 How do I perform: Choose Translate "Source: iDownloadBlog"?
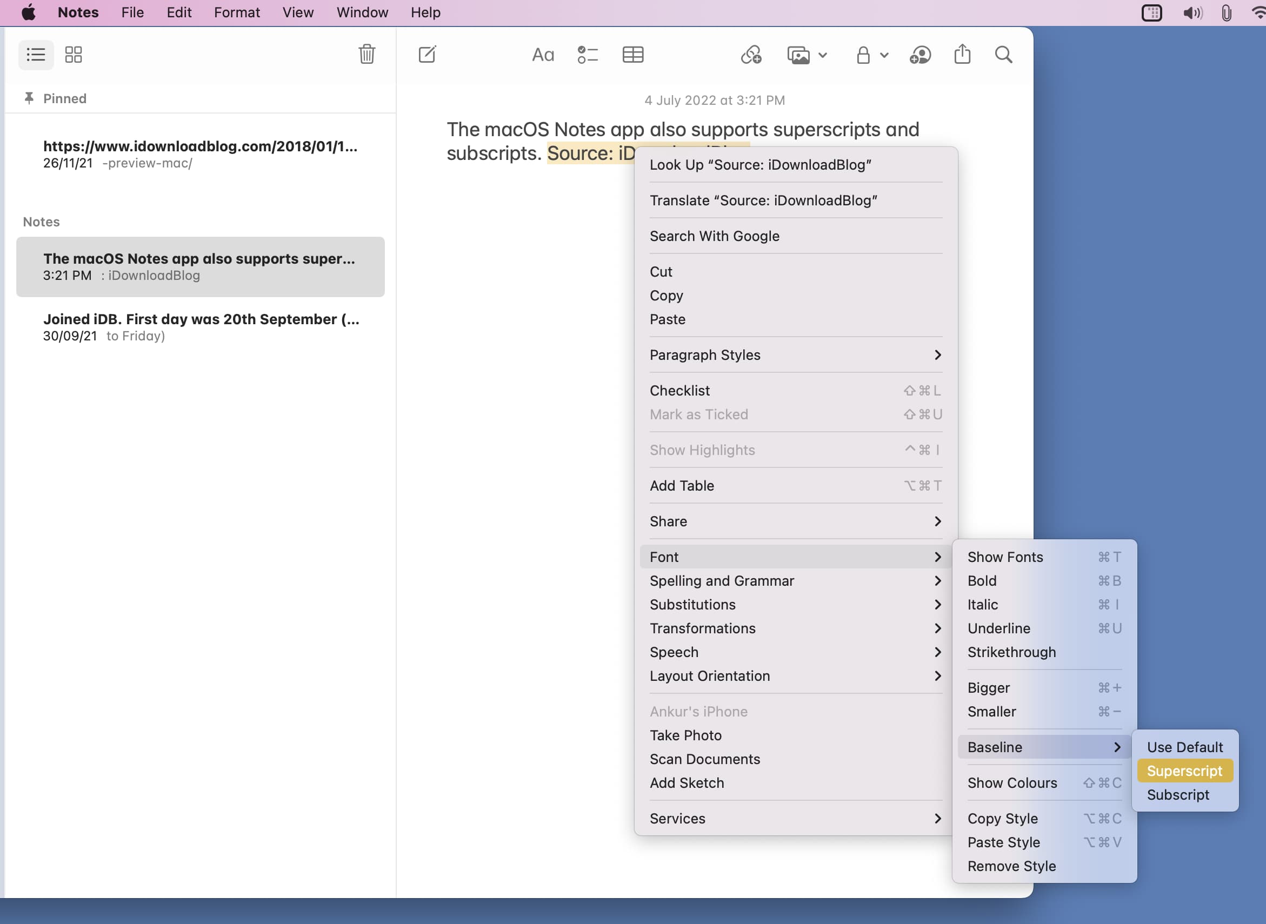(x=796, y=200)
